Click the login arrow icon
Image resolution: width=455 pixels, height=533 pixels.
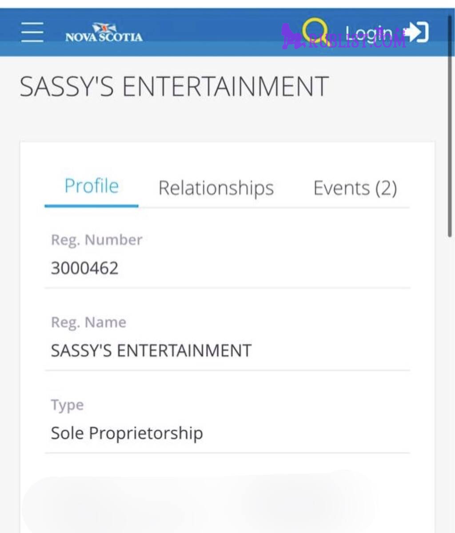418,32
